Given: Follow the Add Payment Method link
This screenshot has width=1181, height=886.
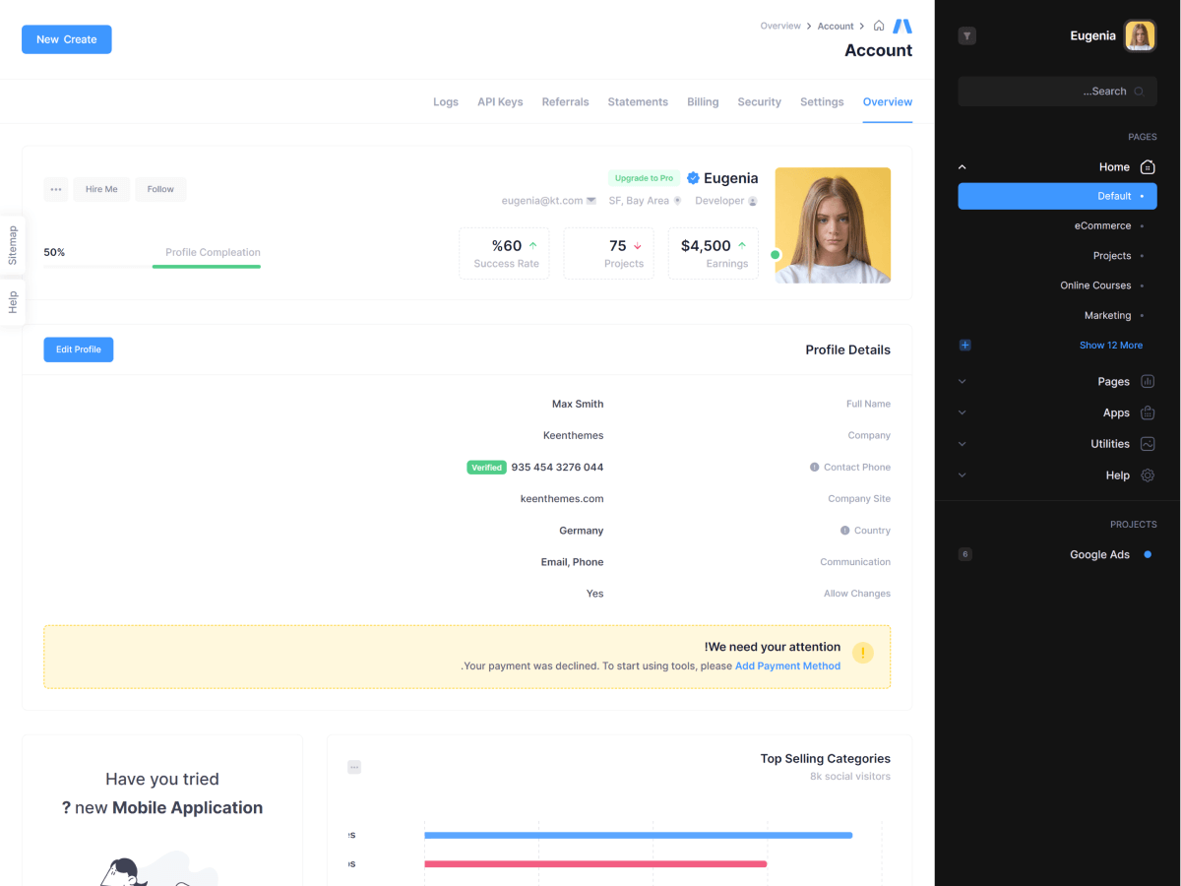Looking at the screenshot, I should click(787, 666).
